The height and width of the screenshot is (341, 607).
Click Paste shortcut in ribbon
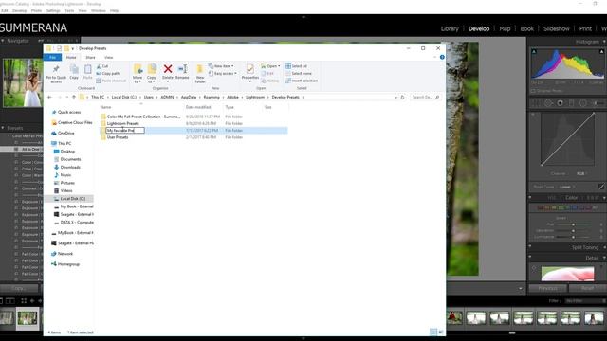111,81
